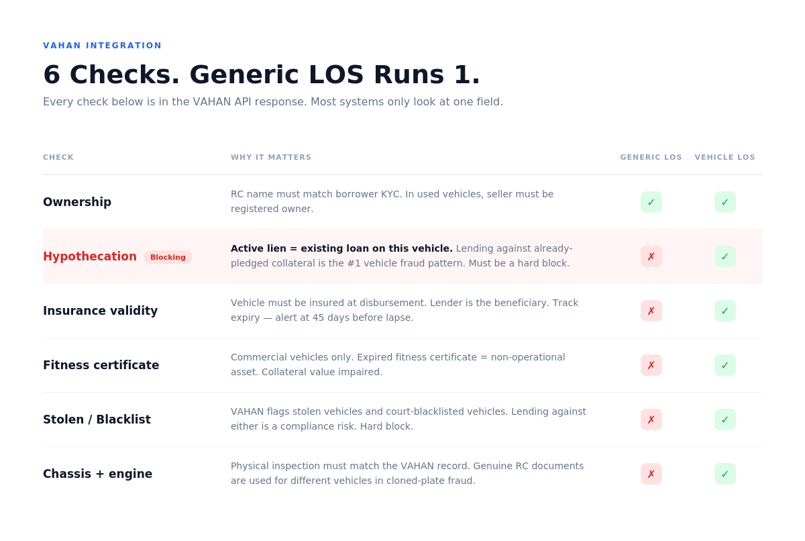
Task: Click the Vehicle LOS checkmark for Insurance validity
Action: tap(725, 311)
